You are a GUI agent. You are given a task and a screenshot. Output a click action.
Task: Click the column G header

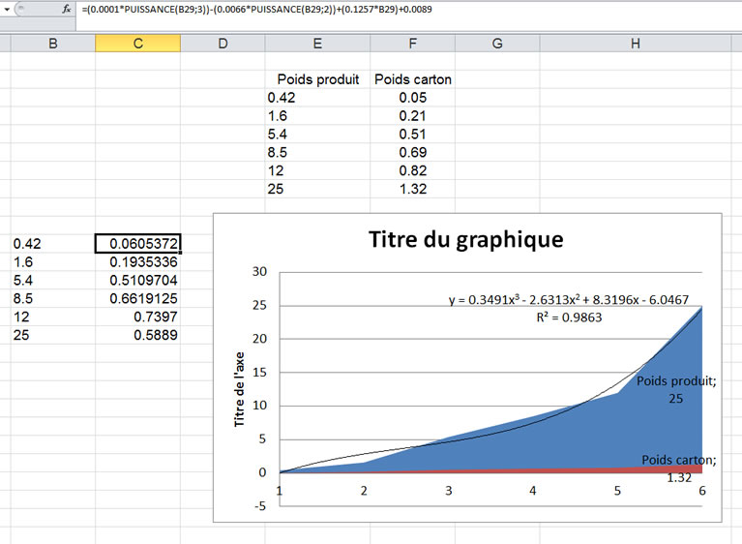pos(496,44)
